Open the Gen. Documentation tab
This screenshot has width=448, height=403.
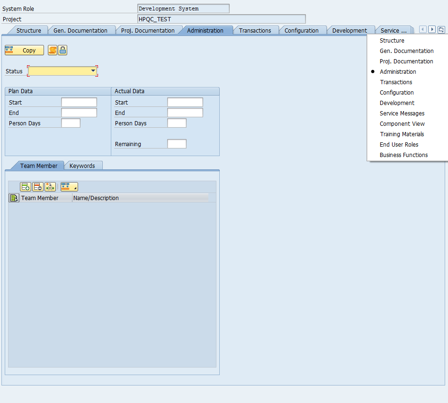(x=81, y=31)
